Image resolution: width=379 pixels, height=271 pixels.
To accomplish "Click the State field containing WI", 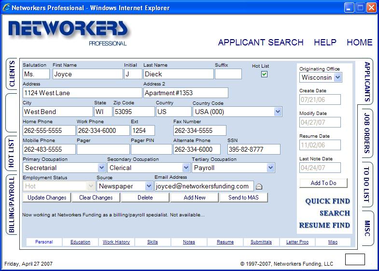I will 103,112.
